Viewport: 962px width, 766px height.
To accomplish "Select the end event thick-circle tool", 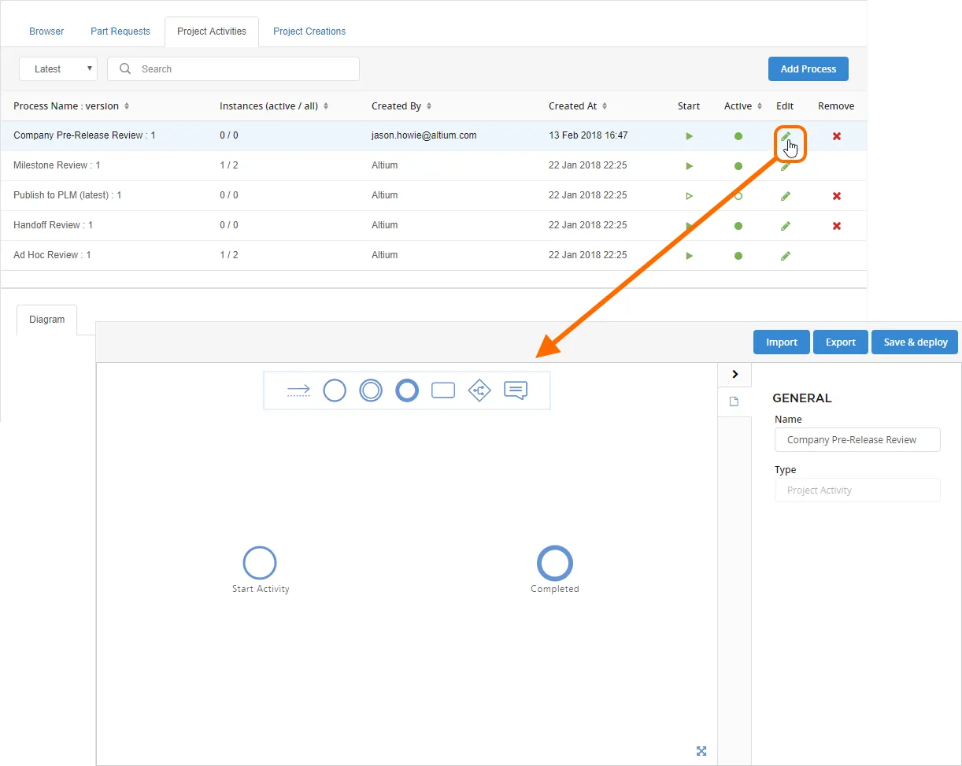I will point(407,390).
